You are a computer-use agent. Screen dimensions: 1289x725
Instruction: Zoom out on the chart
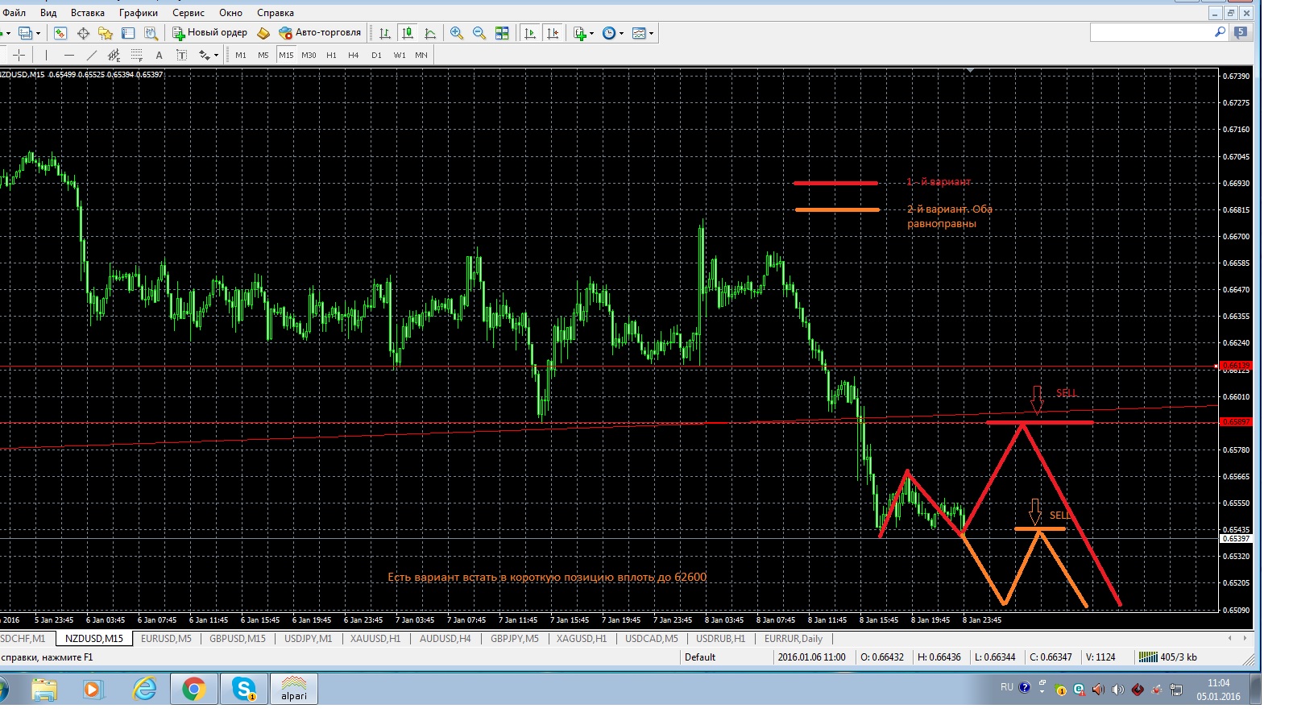479,33
